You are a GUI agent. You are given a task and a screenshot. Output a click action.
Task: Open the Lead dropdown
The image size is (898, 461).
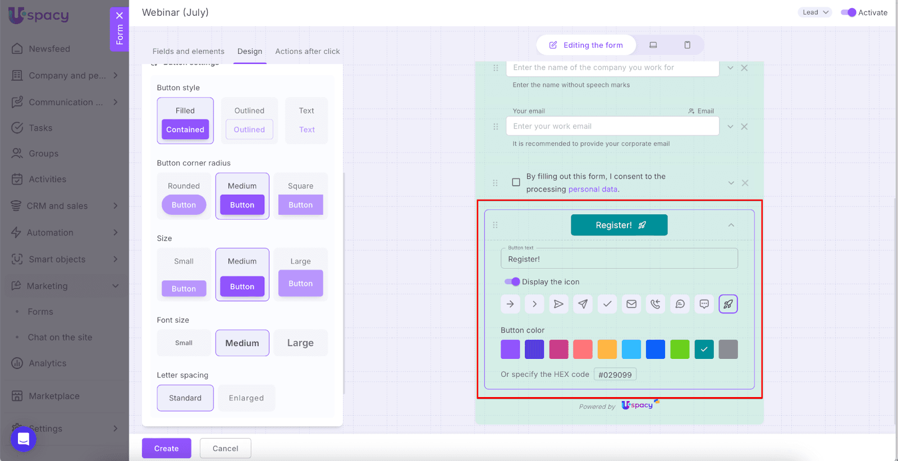pyautogui.click(x=814, y=12)
